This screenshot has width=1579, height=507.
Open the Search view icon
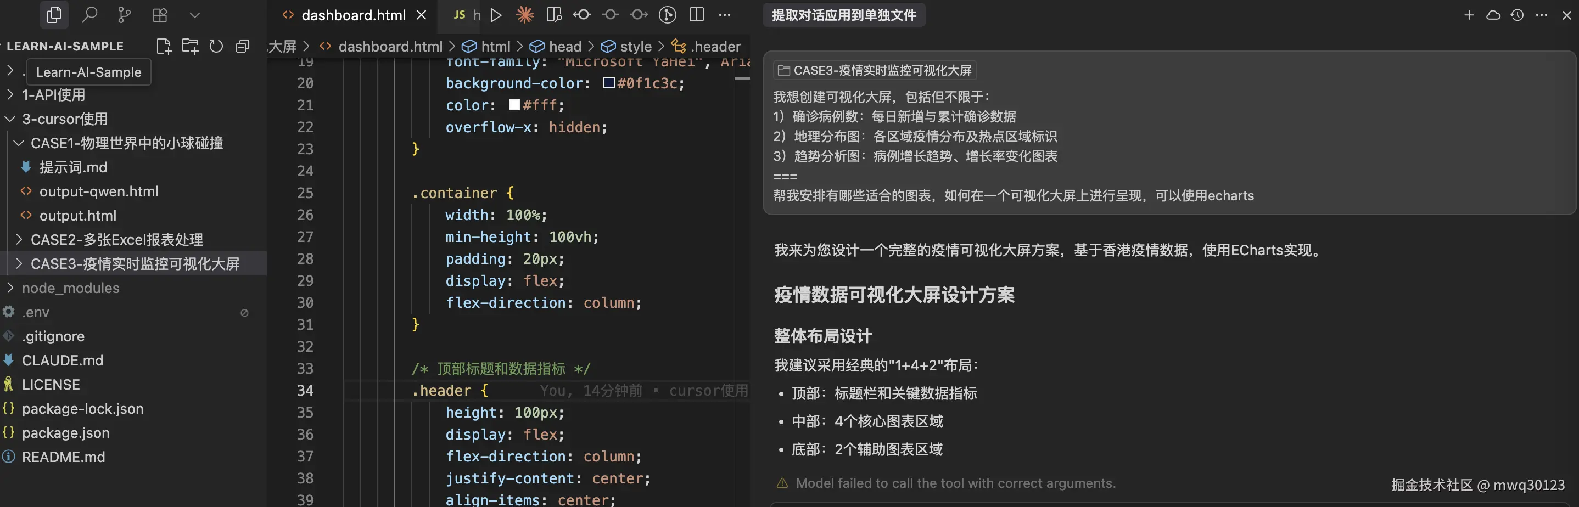pos(89,15)
